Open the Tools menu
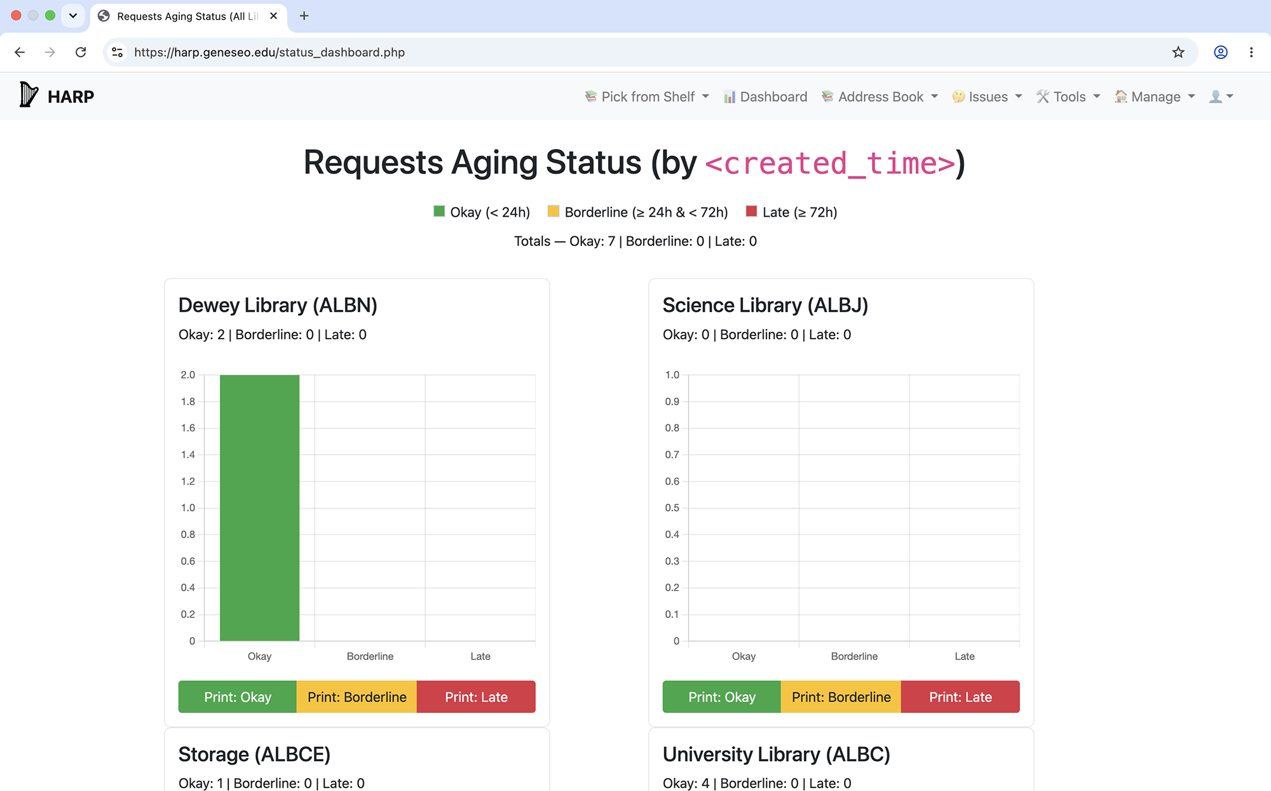 [1068, 97]
